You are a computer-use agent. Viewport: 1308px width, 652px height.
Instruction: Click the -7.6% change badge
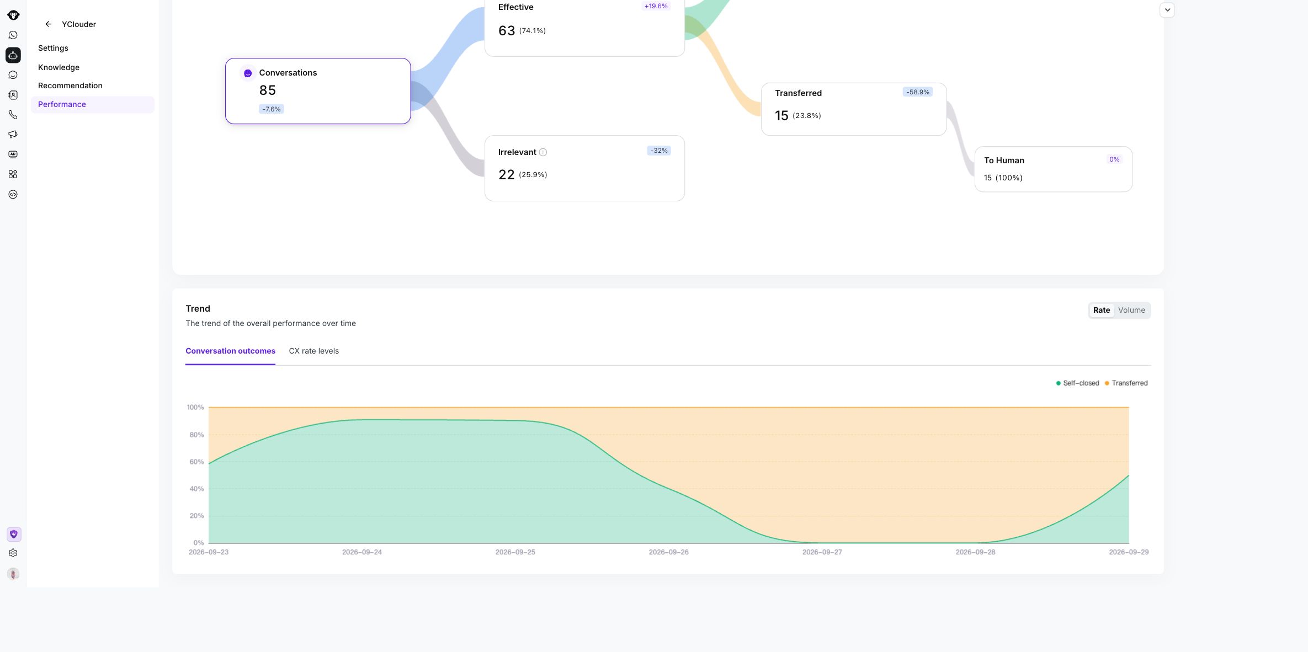click(271, 109)
